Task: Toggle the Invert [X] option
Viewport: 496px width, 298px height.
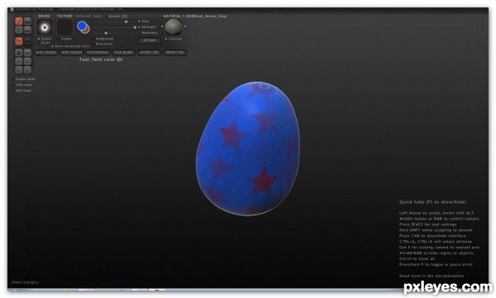Action: point(117,17)
